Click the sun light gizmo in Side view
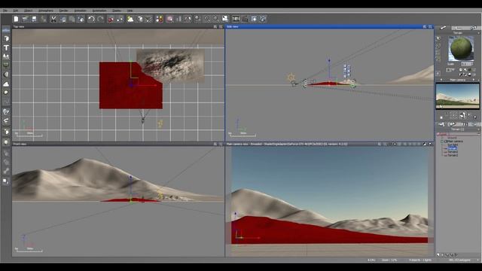482x271 pixels. (291, 78)
